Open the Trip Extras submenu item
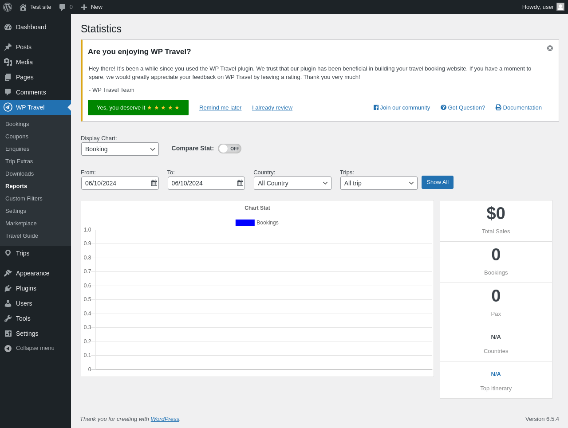Screen dimensions: 568x428 pos(19,161)
